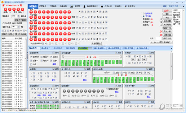Select red ball 8 in 百位号码 row
This screenshot has height=113, width=186.
[x=65, y=28]
